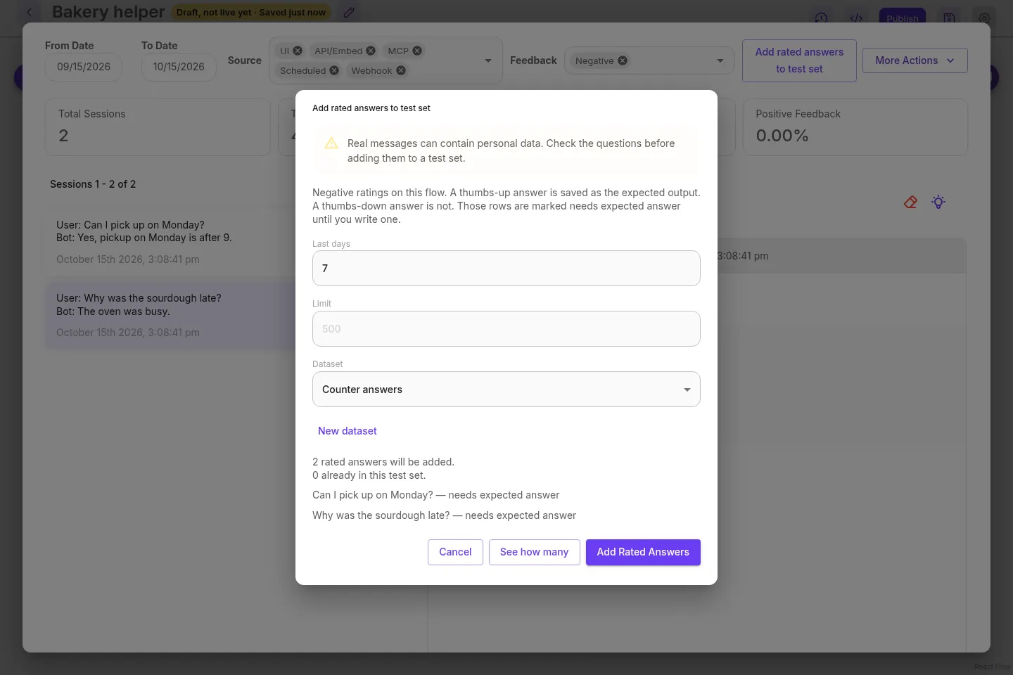This screenshot has width=1013, height=675.
Task: Click the pencil icon to rename Bakery helper
Action: click(349, 12)
